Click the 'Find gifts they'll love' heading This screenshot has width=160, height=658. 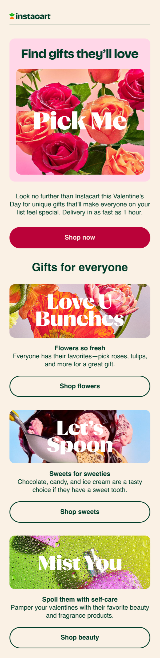pos(80,54)
